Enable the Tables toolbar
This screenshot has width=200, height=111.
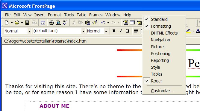(x=164, y=74)
